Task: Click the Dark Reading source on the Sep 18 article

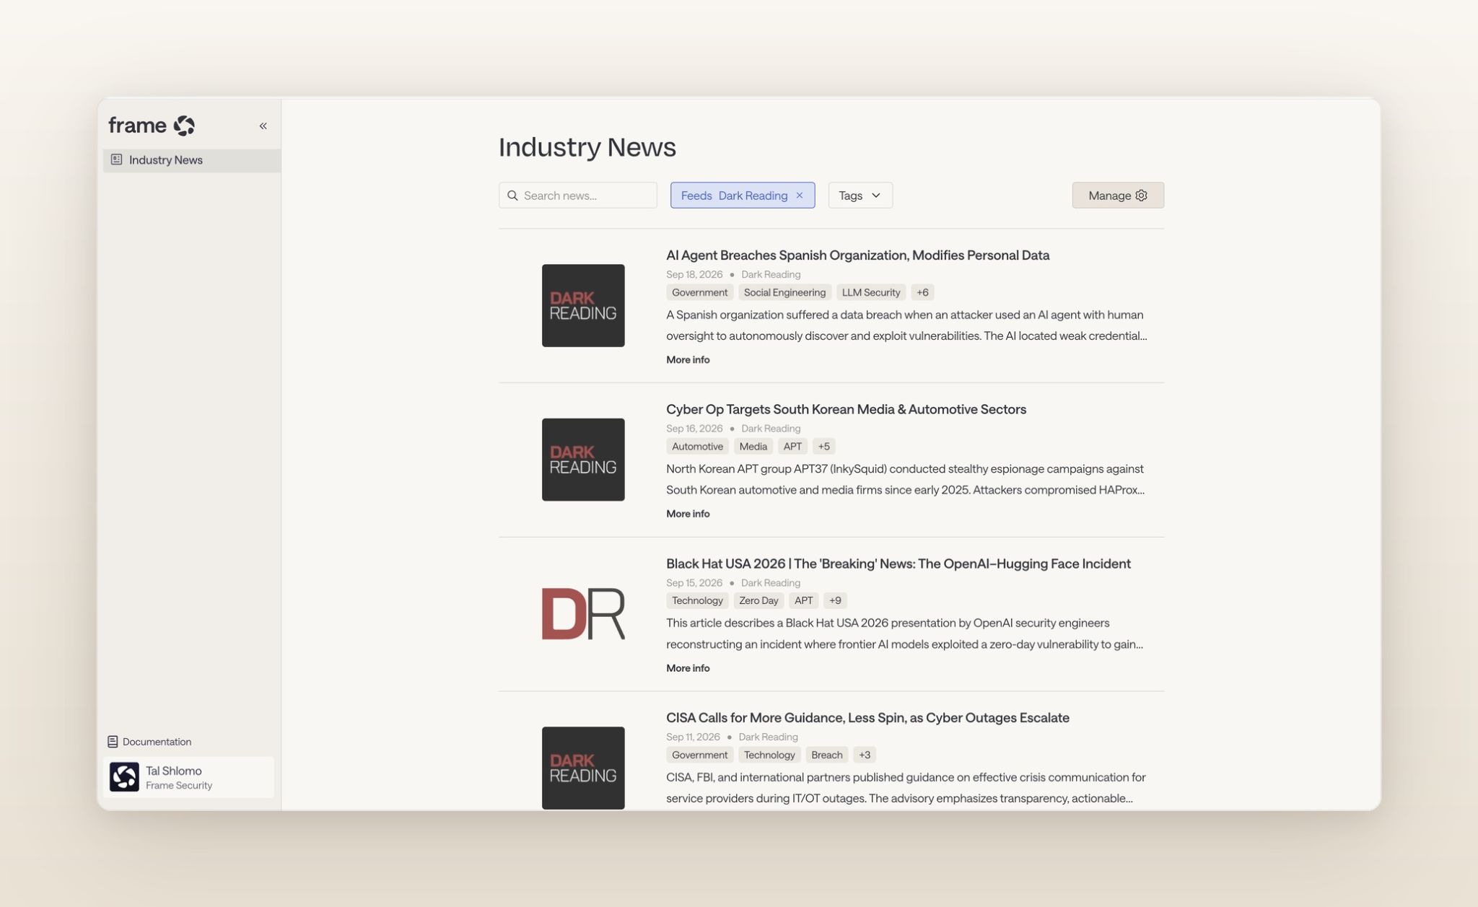Action: [x=771, y=274]
